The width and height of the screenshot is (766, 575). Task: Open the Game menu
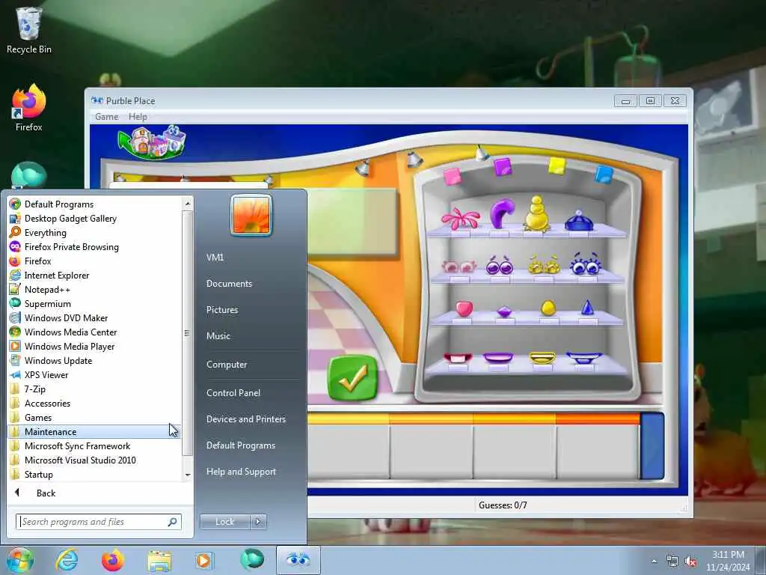106,116
